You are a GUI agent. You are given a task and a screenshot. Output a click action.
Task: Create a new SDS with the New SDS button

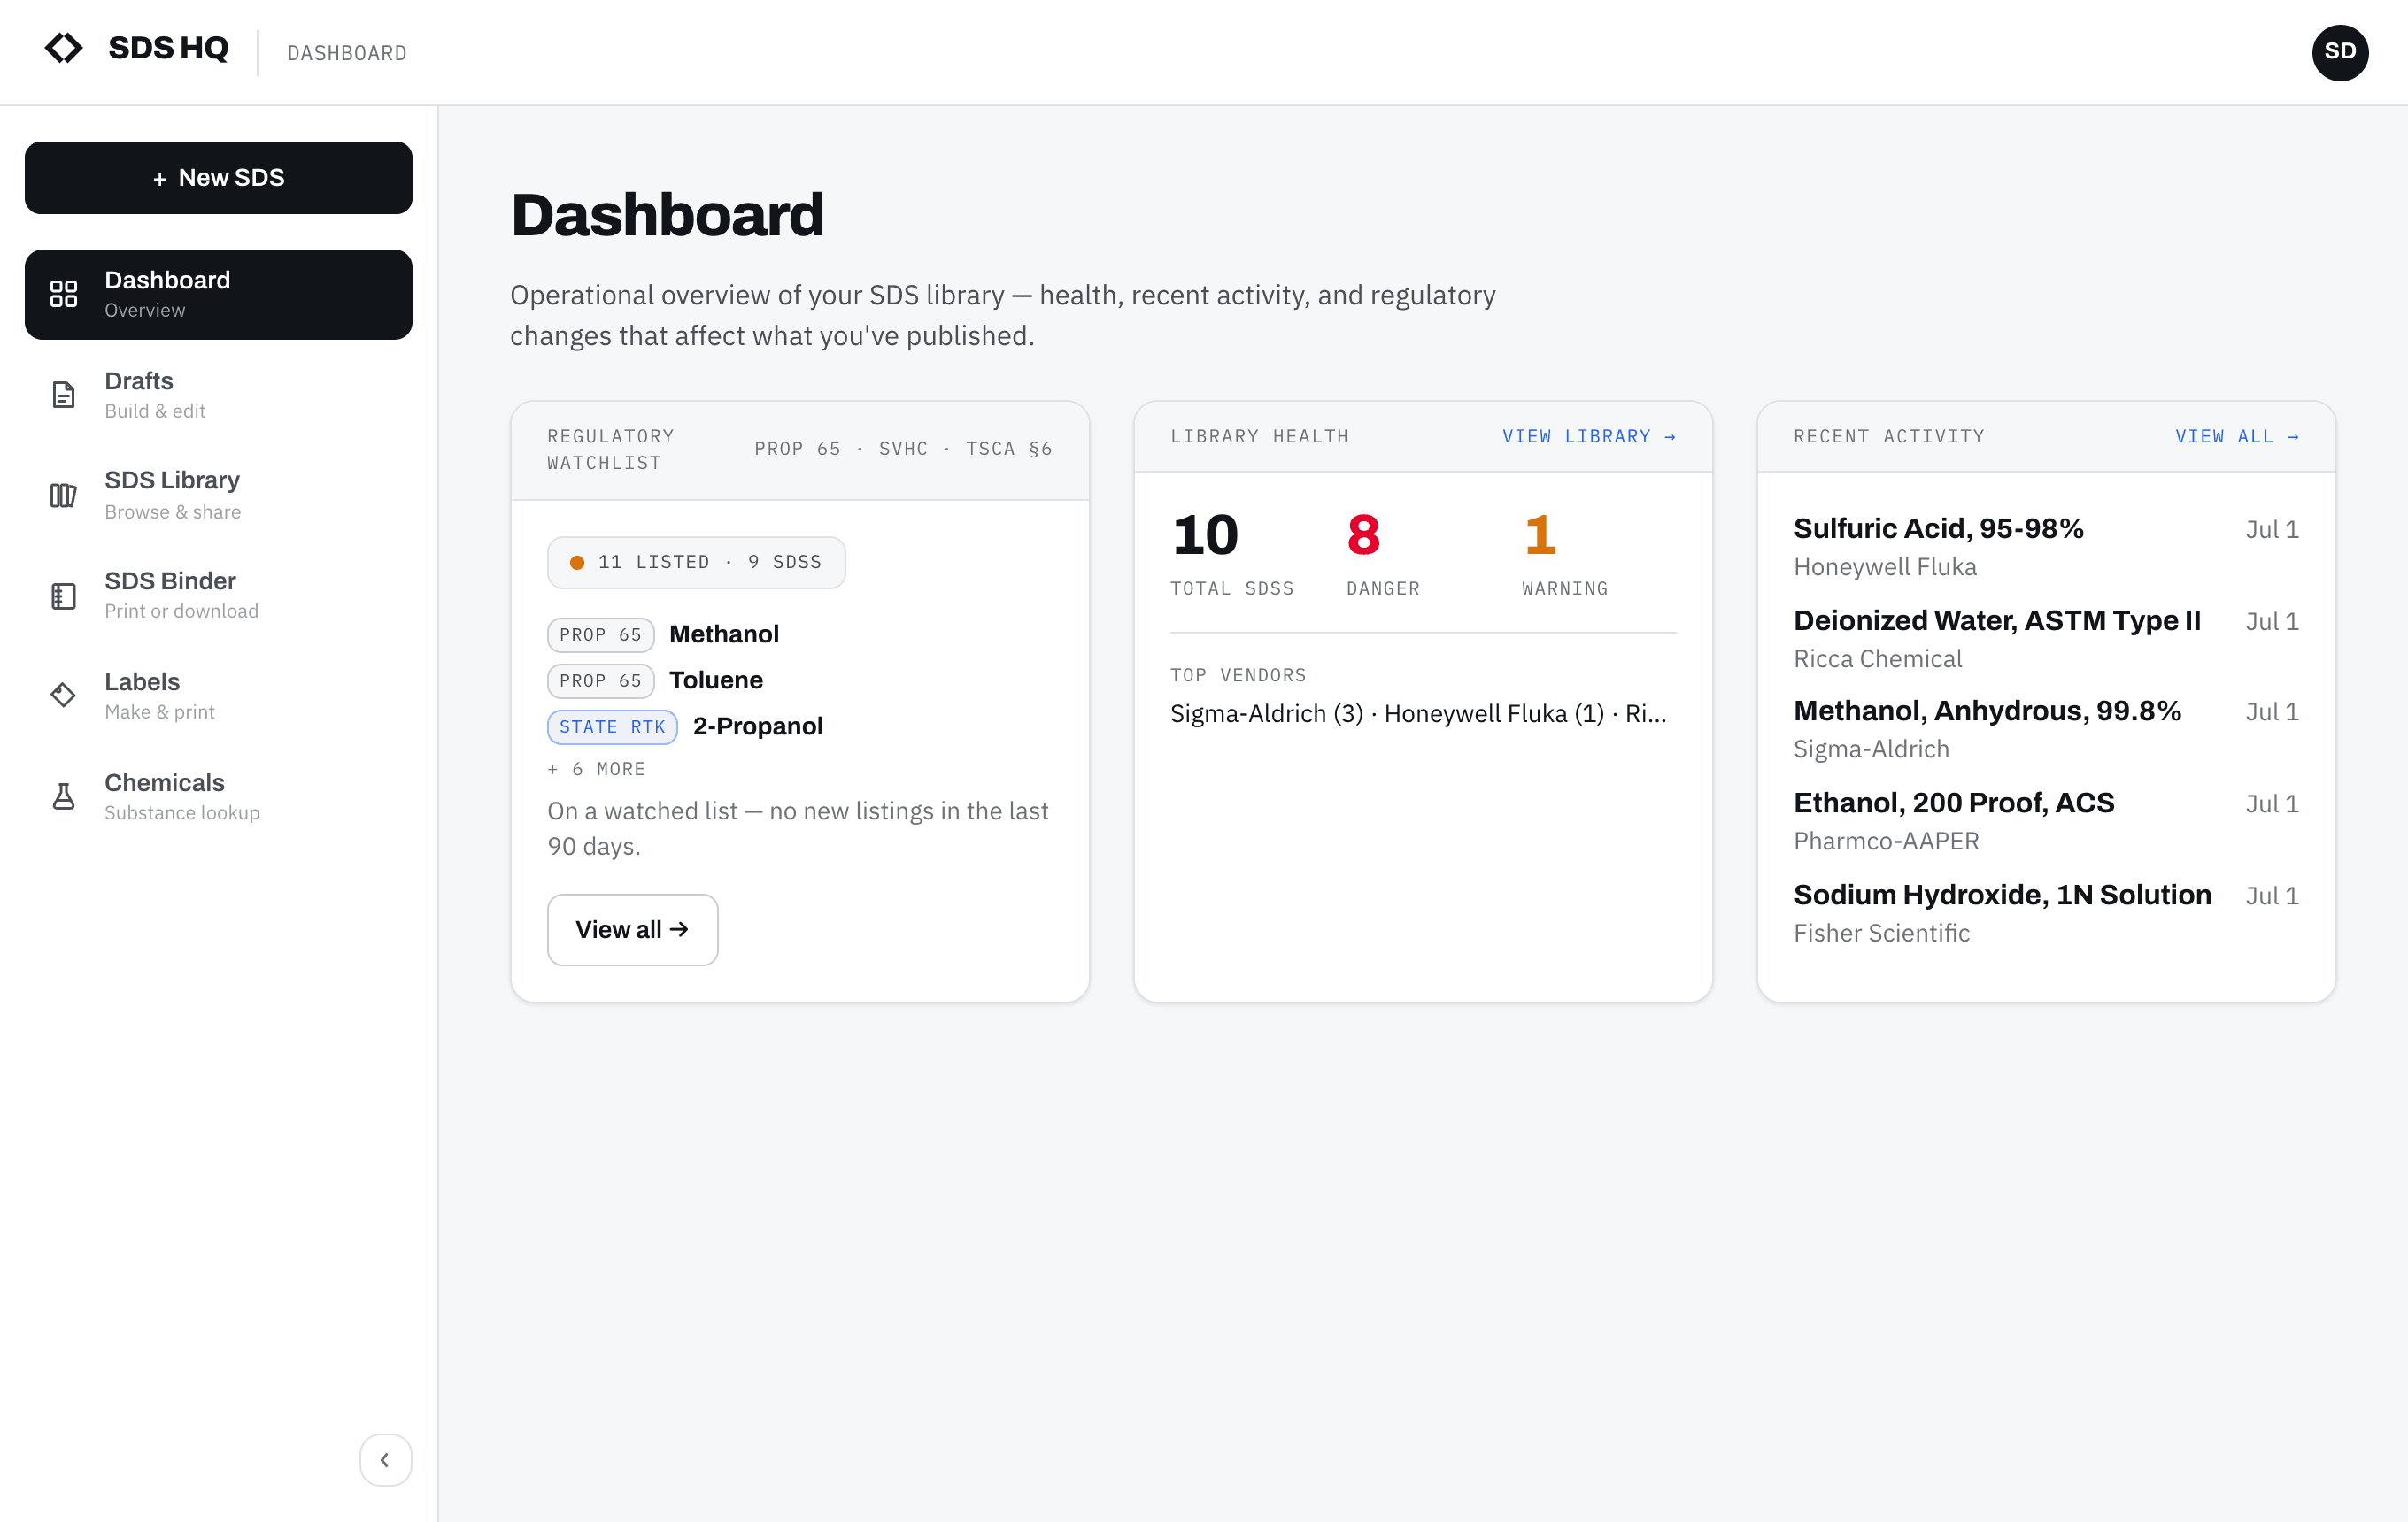tap(218, 178)
